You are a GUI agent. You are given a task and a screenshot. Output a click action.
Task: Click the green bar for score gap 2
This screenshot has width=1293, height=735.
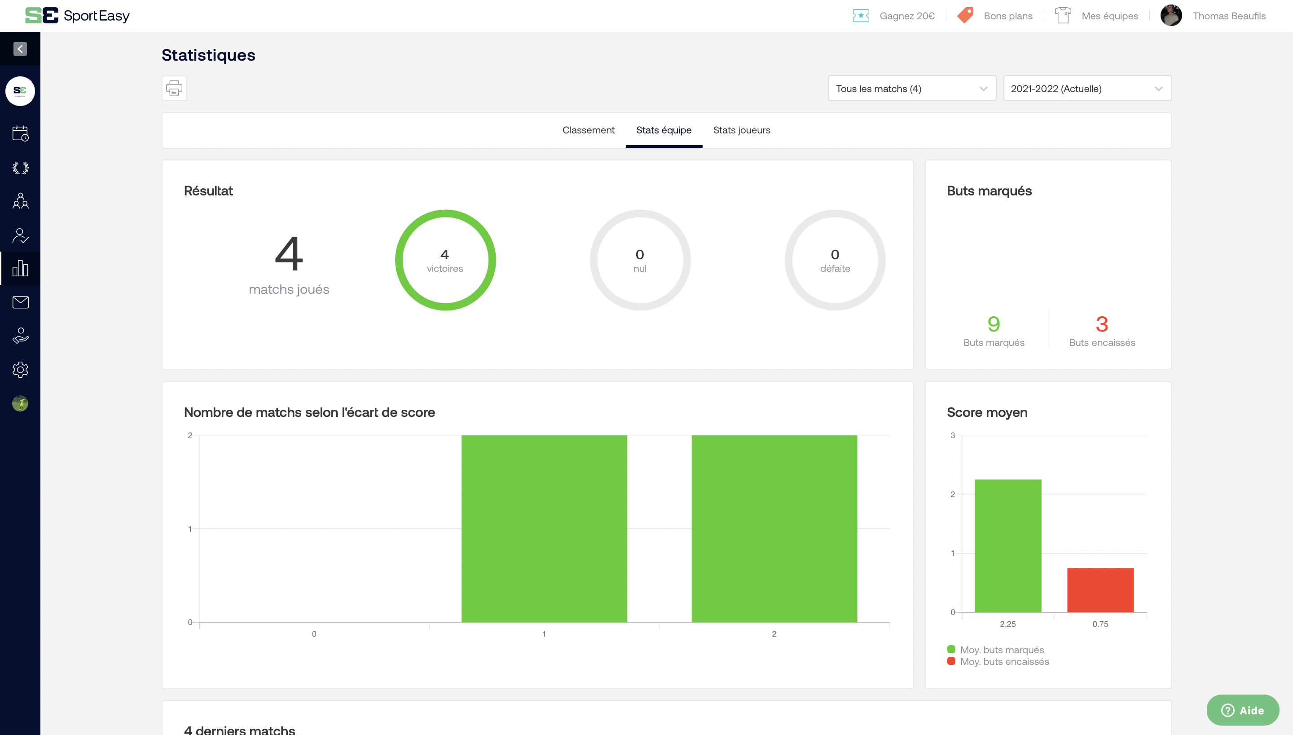tap(774, 528)
